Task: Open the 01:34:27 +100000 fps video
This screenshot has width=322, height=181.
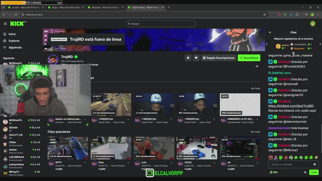Action: 111,105
